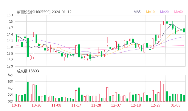Click the 14.7 price axis value
This screenshot has width=188, height=111.
tap(10, 28)
